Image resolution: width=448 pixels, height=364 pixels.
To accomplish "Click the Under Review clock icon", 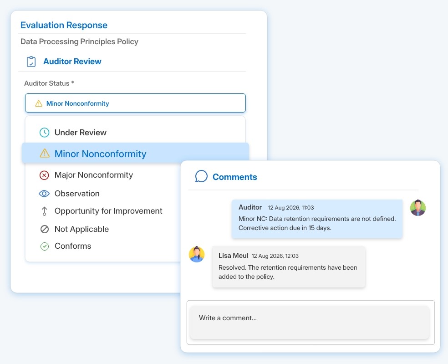I will pyautogui.click(x=44, y=133).
